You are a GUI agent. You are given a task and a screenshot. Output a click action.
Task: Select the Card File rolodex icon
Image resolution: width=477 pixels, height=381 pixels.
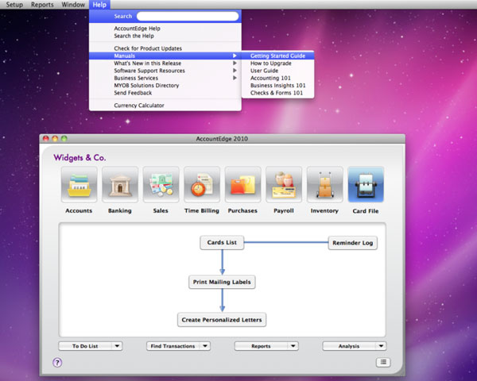click(366, 184)
